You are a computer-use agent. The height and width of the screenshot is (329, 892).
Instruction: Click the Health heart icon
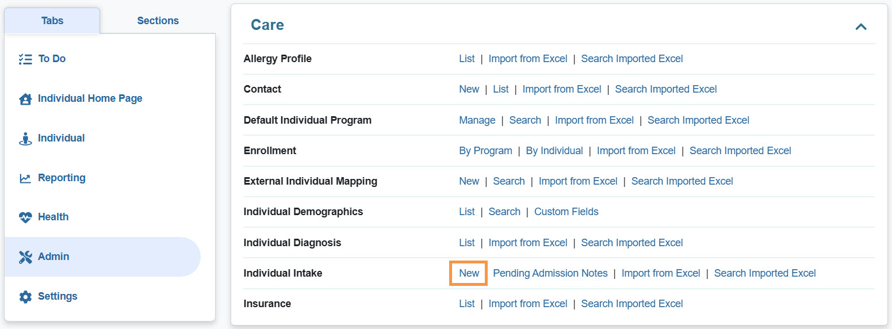click(x=25, y=217)
